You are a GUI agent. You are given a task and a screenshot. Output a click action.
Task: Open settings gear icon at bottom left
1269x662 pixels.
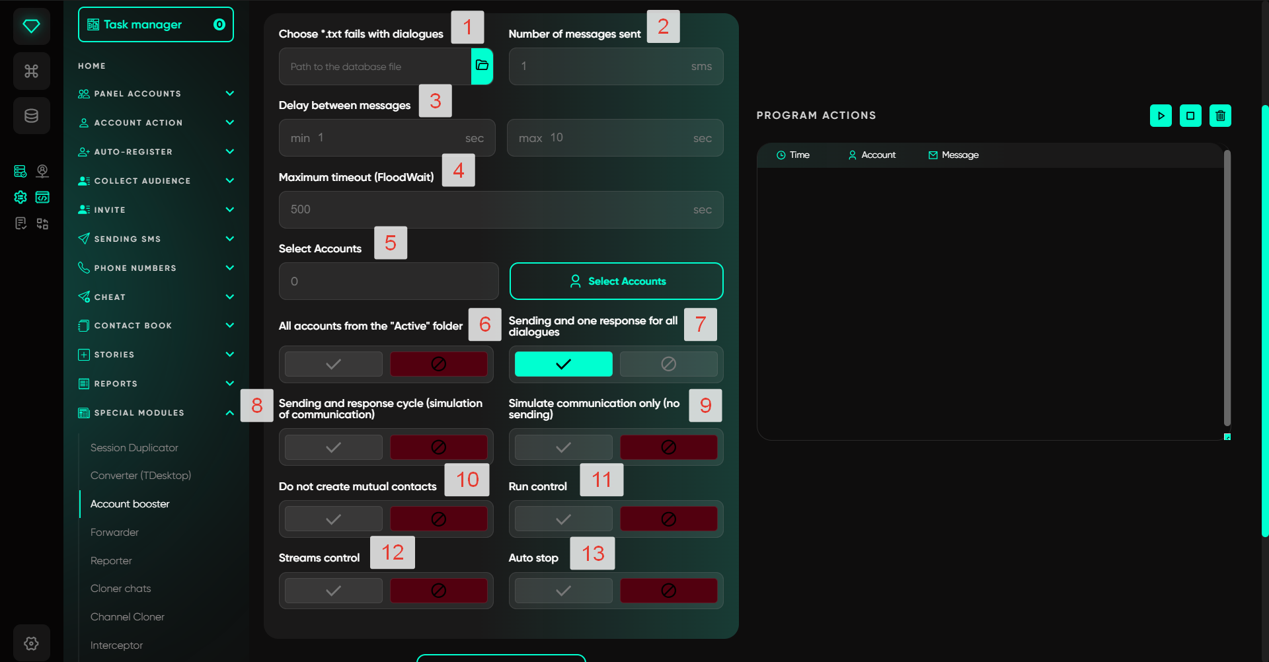[x=31, y=643]
